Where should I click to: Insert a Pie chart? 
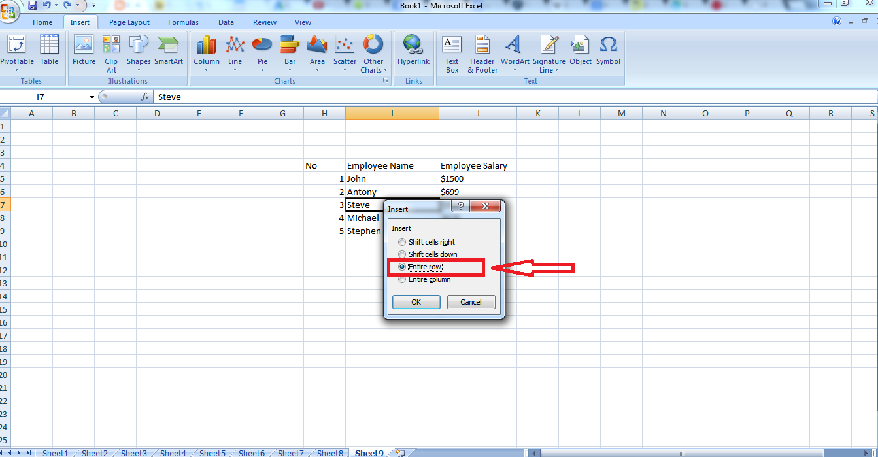262,52
